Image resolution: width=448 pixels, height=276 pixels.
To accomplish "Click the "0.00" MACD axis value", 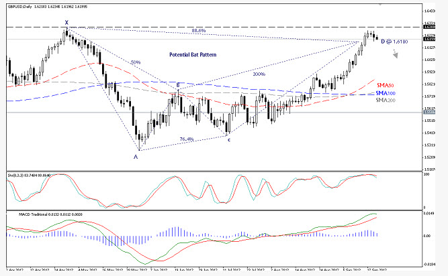I will [427, 236].
